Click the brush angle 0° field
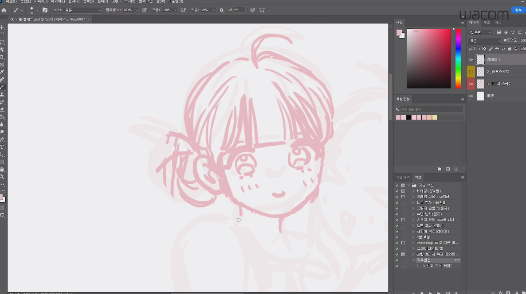Screen dimensions: 526x294 239,10
